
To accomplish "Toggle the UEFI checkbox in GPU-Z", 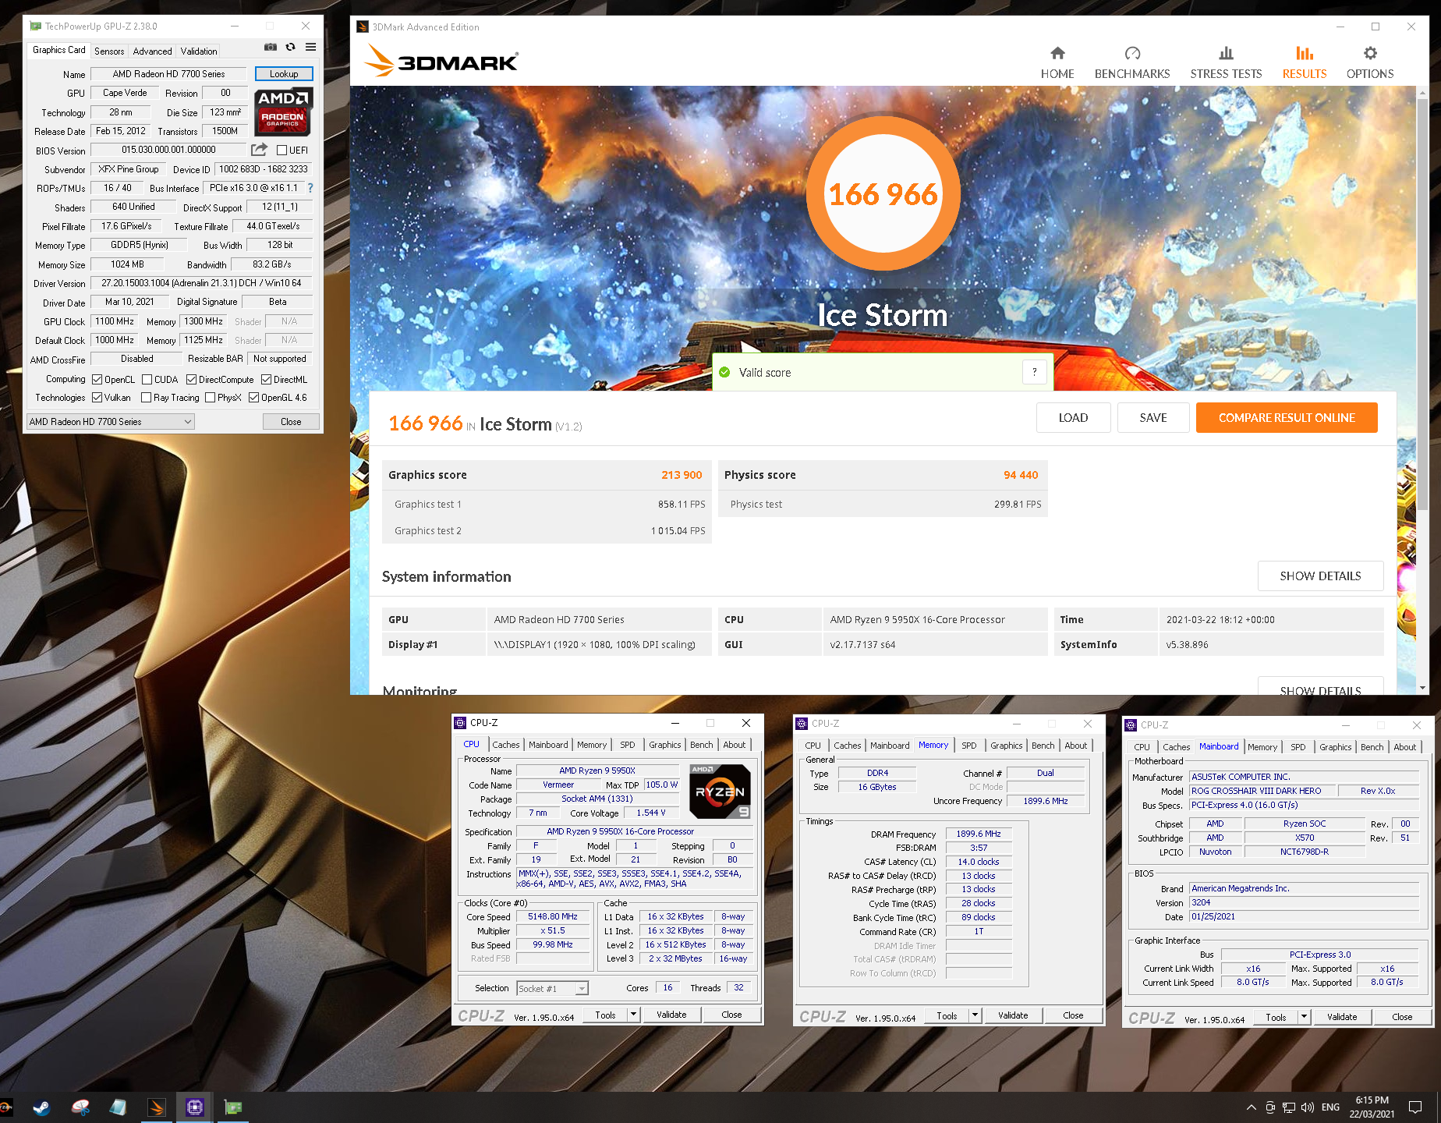I will tap(282, 150).
